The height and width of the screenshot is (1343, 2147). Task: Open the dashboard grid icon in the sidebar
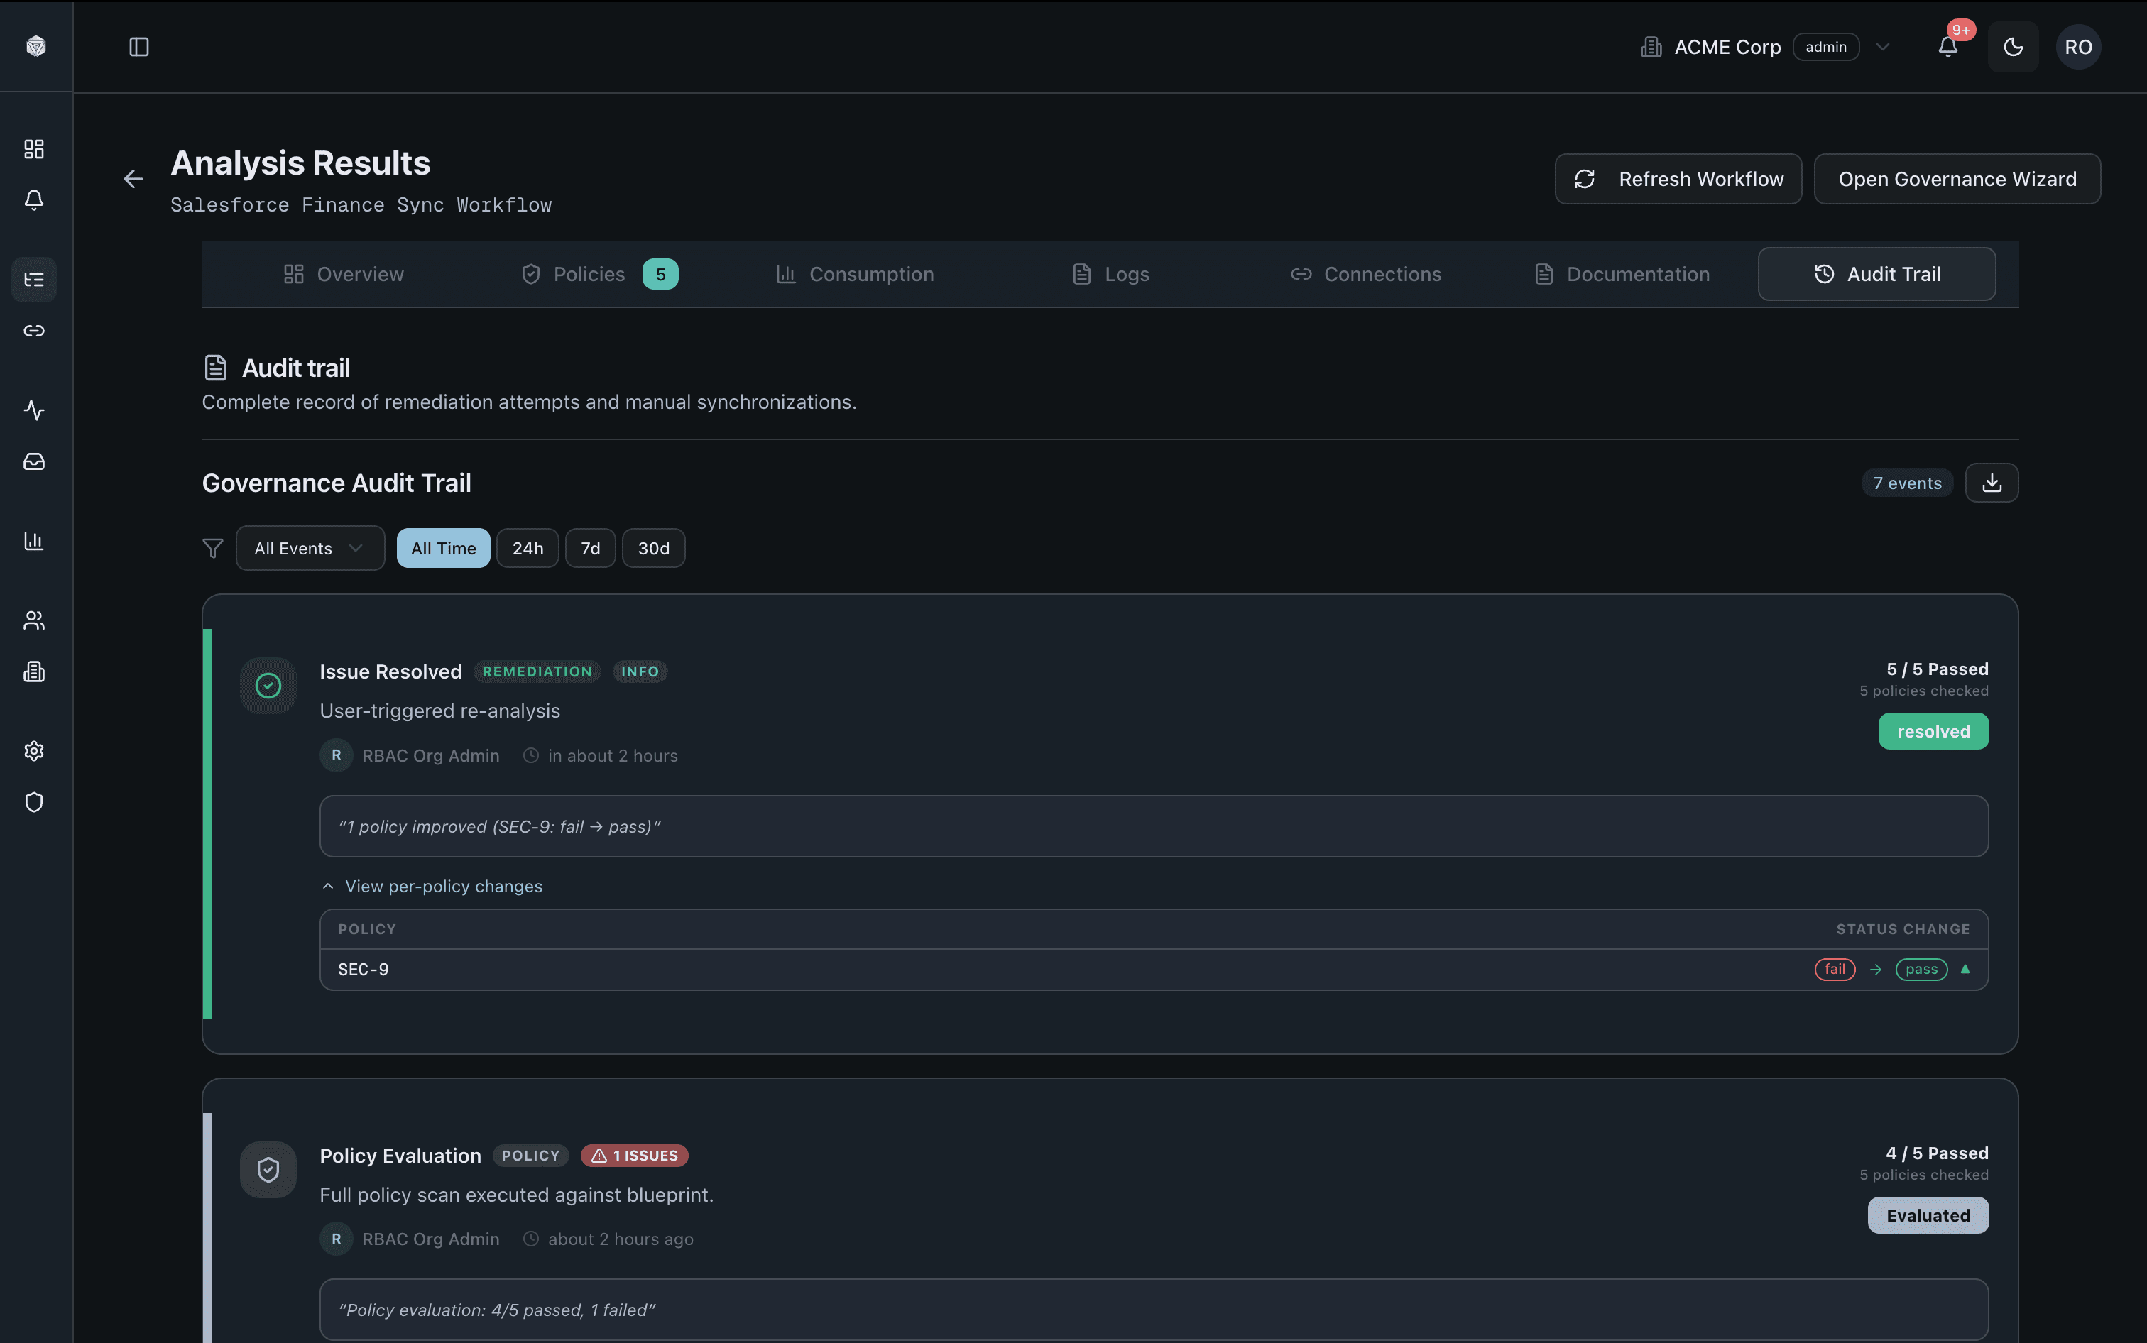(34, 148)
